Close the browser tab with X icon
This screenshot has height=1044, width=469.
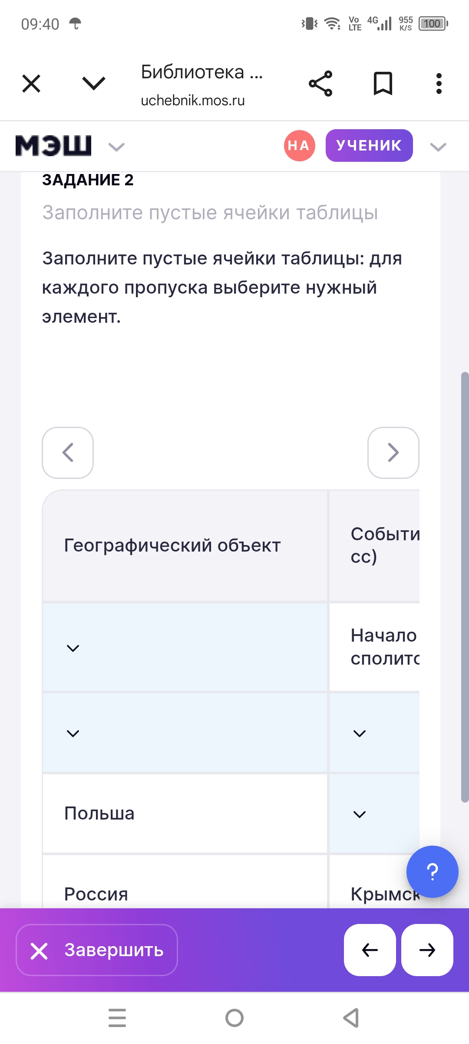click(31, 84)
